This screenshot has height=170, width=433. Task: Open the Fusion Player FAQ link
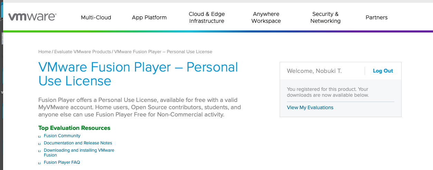pos(62,162)
